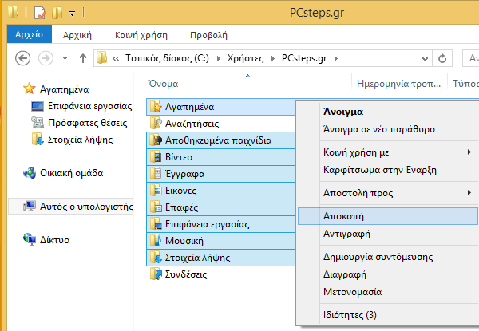
Task: Open the address bar history dropdown
Action: coord(425,58)
